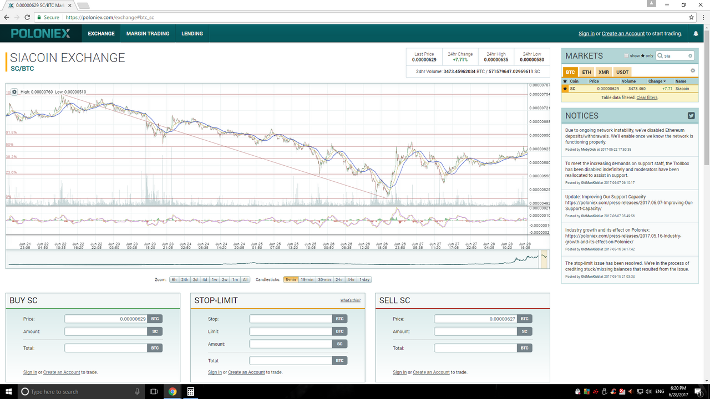710x399 pixels.
Task: Open the Twitter icon in Notices
Action: 691,116
